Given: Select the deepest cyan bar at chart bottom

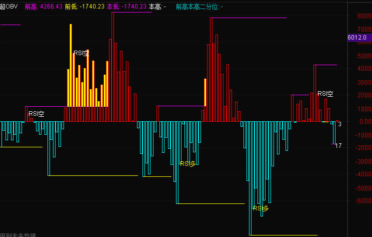Looking at the screenshot, I should click(x=250, y=200).
